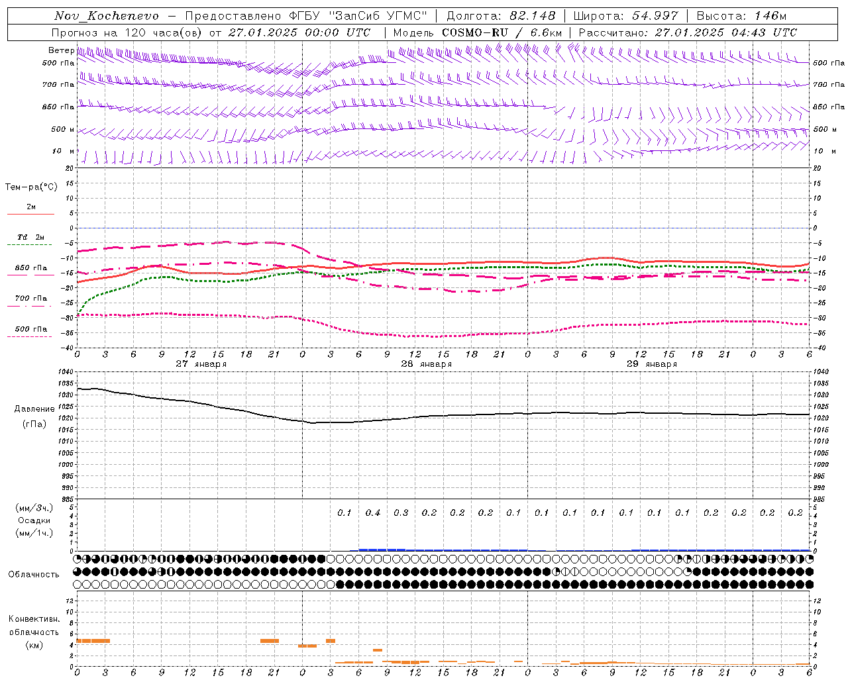
Task: Click the "Облачность" cloud cover label
Action: click(34, 575)
